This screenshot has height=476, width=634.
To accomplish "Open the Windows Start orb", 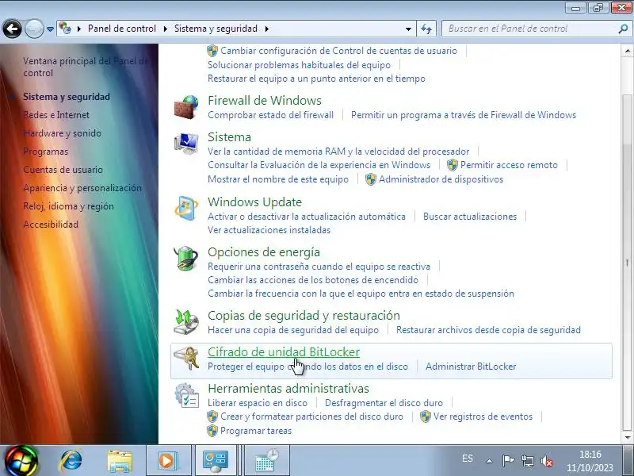I will [x=21, y=461].
